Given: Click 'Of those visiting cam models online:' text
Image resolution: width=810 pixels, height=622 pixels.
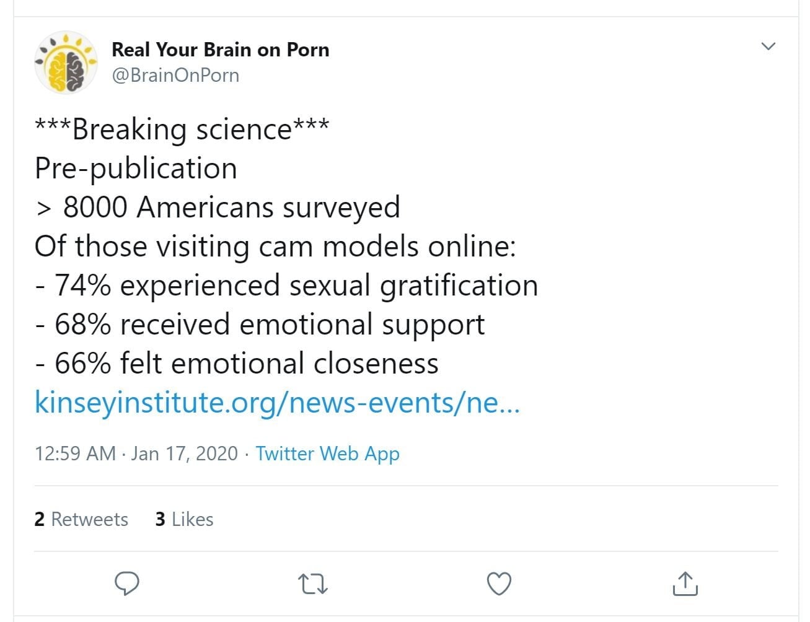Looking at the screenshot, I should tap(275, 246).
